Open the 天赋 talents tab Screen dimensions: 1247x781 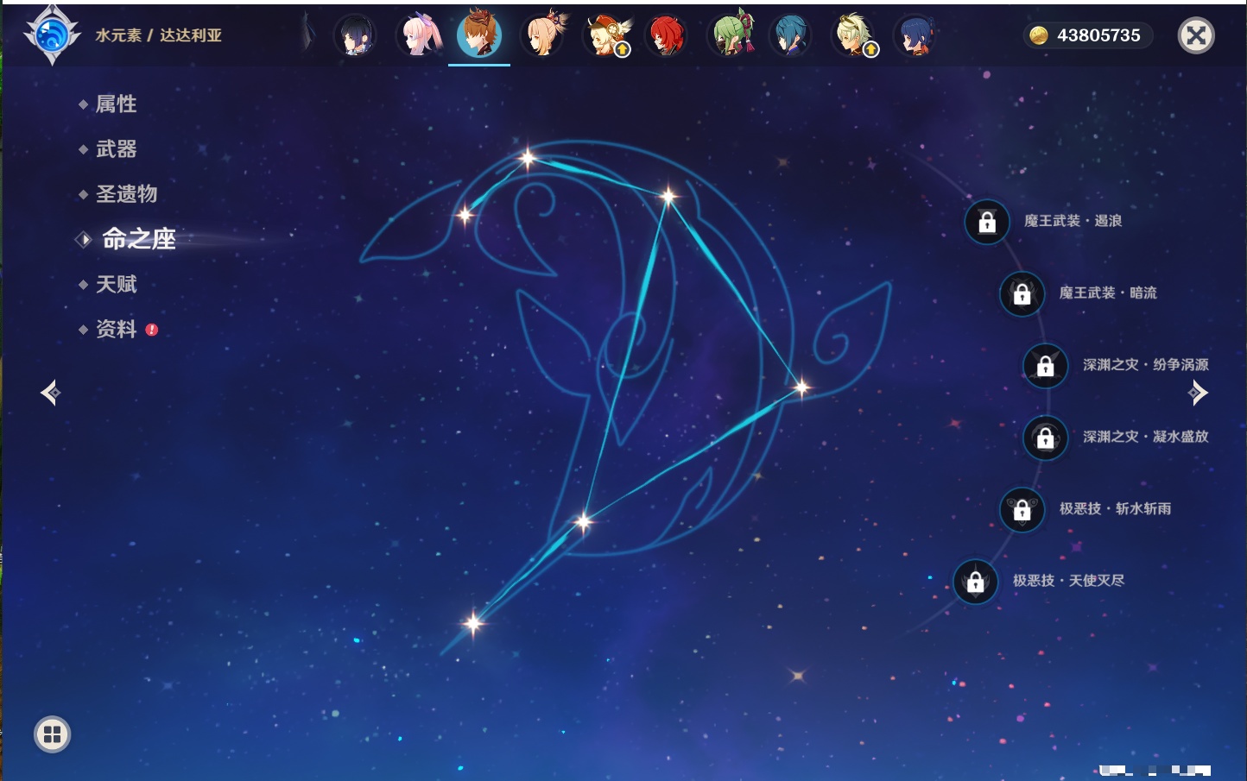(x=116, y=284)
